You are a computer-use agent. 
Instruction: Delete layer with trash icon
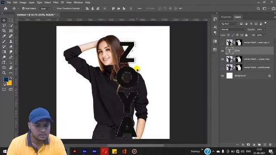click(270, 145)
